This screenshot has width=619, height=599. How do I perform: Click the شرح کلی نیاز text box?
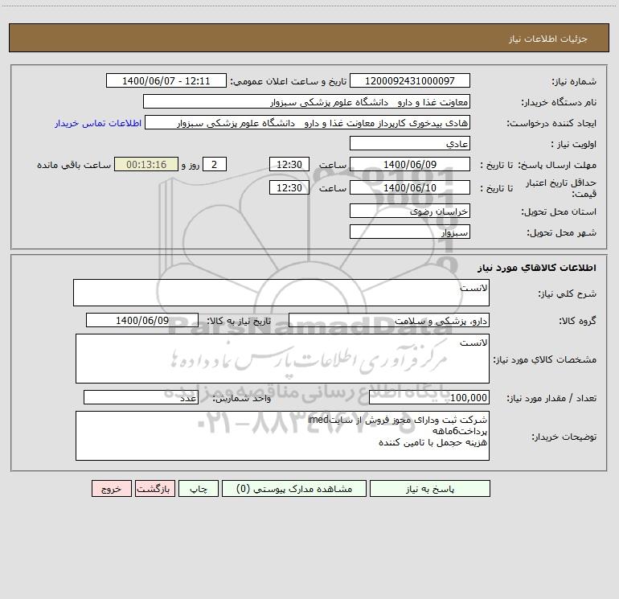pyautogui.click(x=281, y=293)
